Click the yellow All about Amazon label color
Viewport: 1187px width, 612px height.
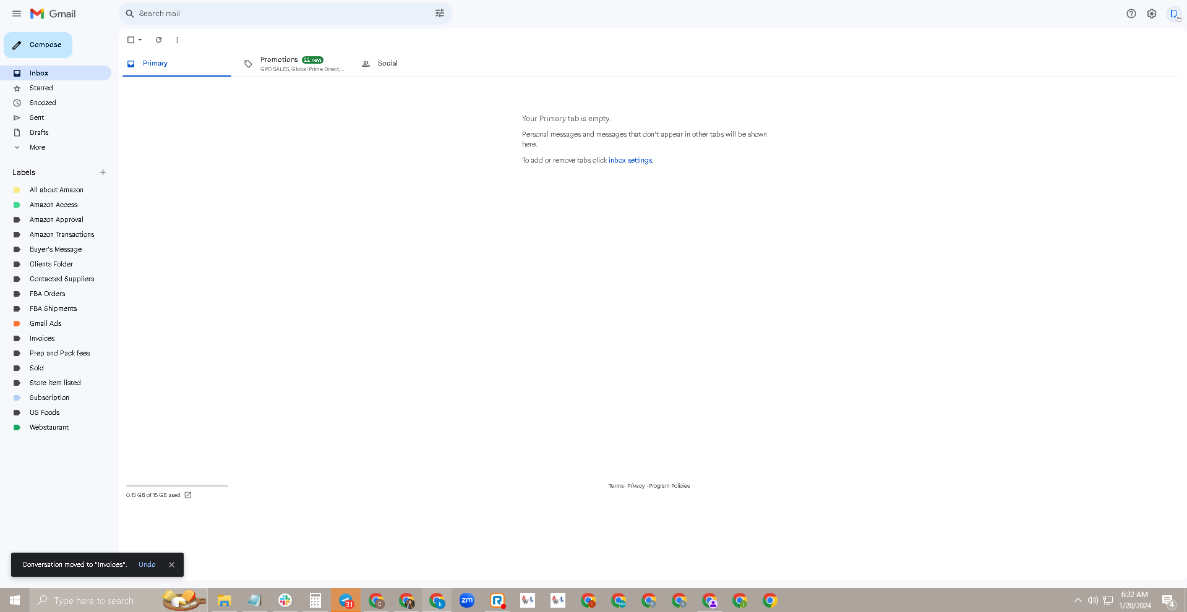point(17,190)
